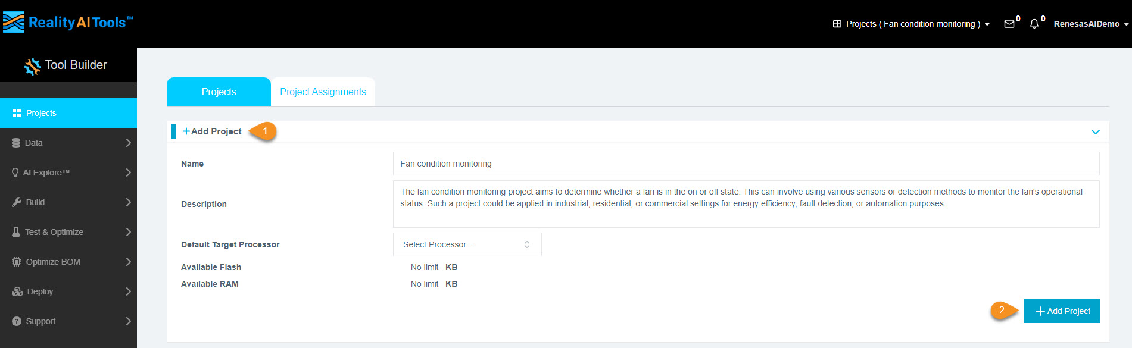This screenshot has width=1132, height=348.
Task: Click the Description label
Action: click(204, 204)
